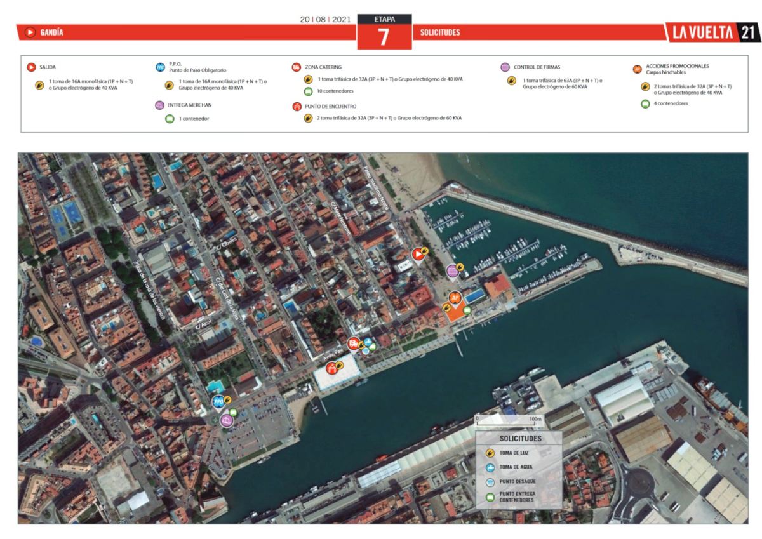This screenshot has width=762, height=539.
Task: Select the Punto de Encuentro map marker
Action: (331, 368)
